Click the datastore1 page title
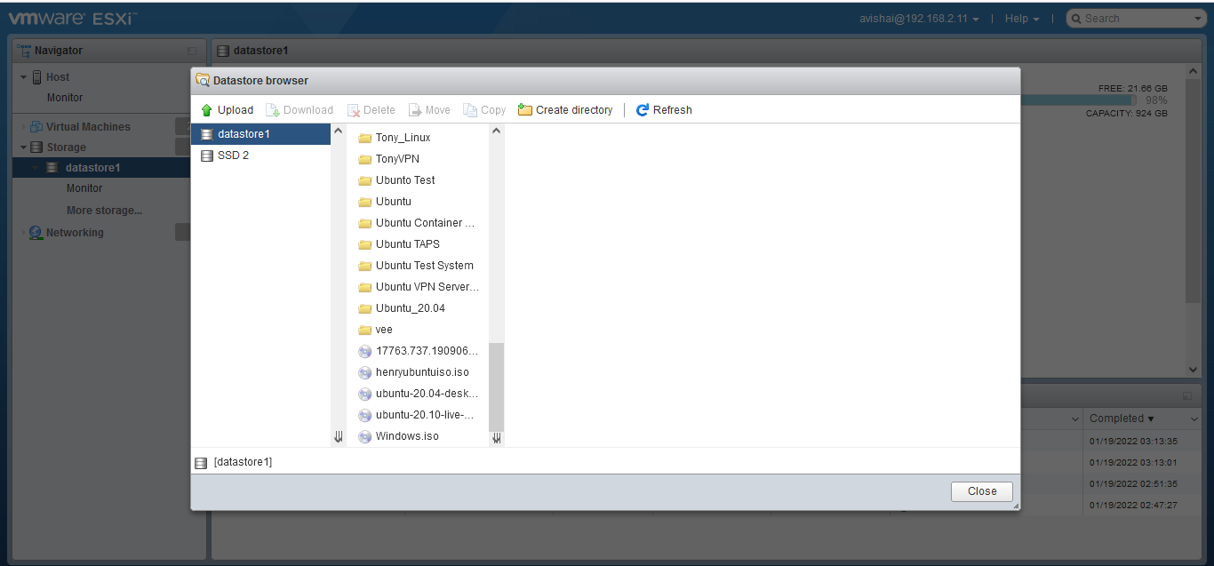This screenshot has height=566, width=1214. [x=260, y=51]
